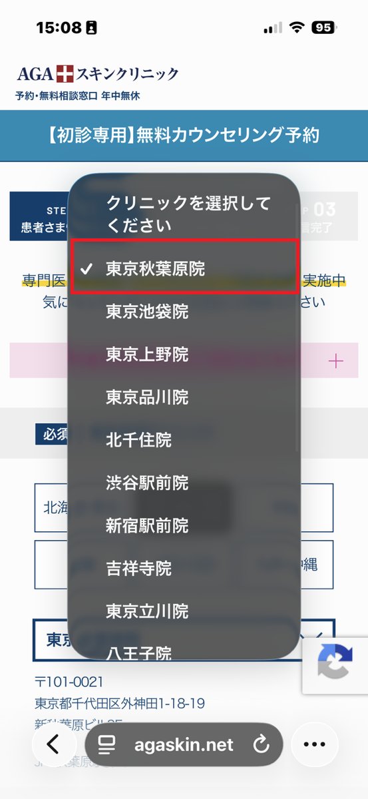Select 東京立川院 from the dropdown

click(x=184, y=611)
